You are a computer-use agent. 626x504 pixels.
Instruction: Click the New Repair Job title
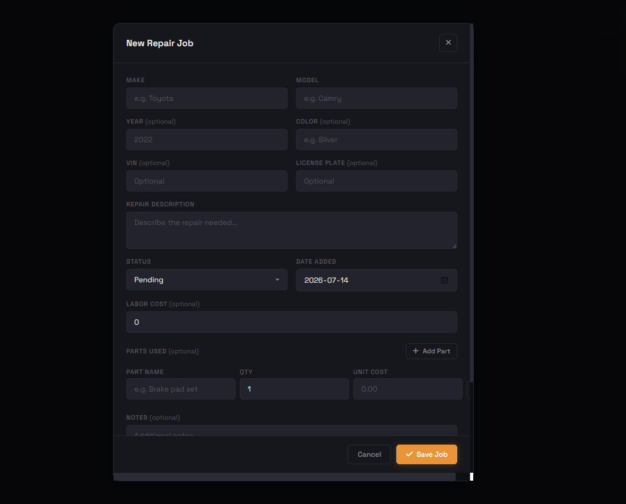click(160, 43)
